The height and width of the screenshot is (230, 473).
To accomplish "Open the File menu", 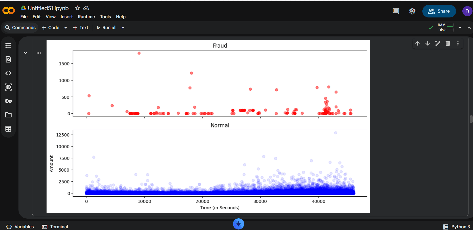I will pyautogui.click(x=24, y=17).
